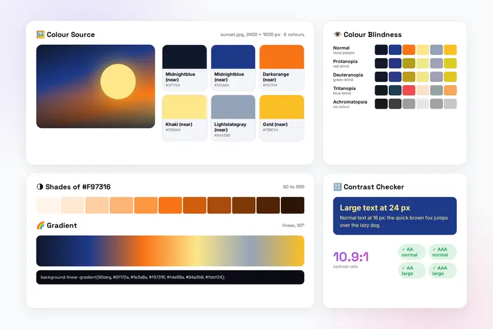Click the gray-lavender swatch in Protanopia row
Viewport: 493px width, 329px height.
click(436, 64)
